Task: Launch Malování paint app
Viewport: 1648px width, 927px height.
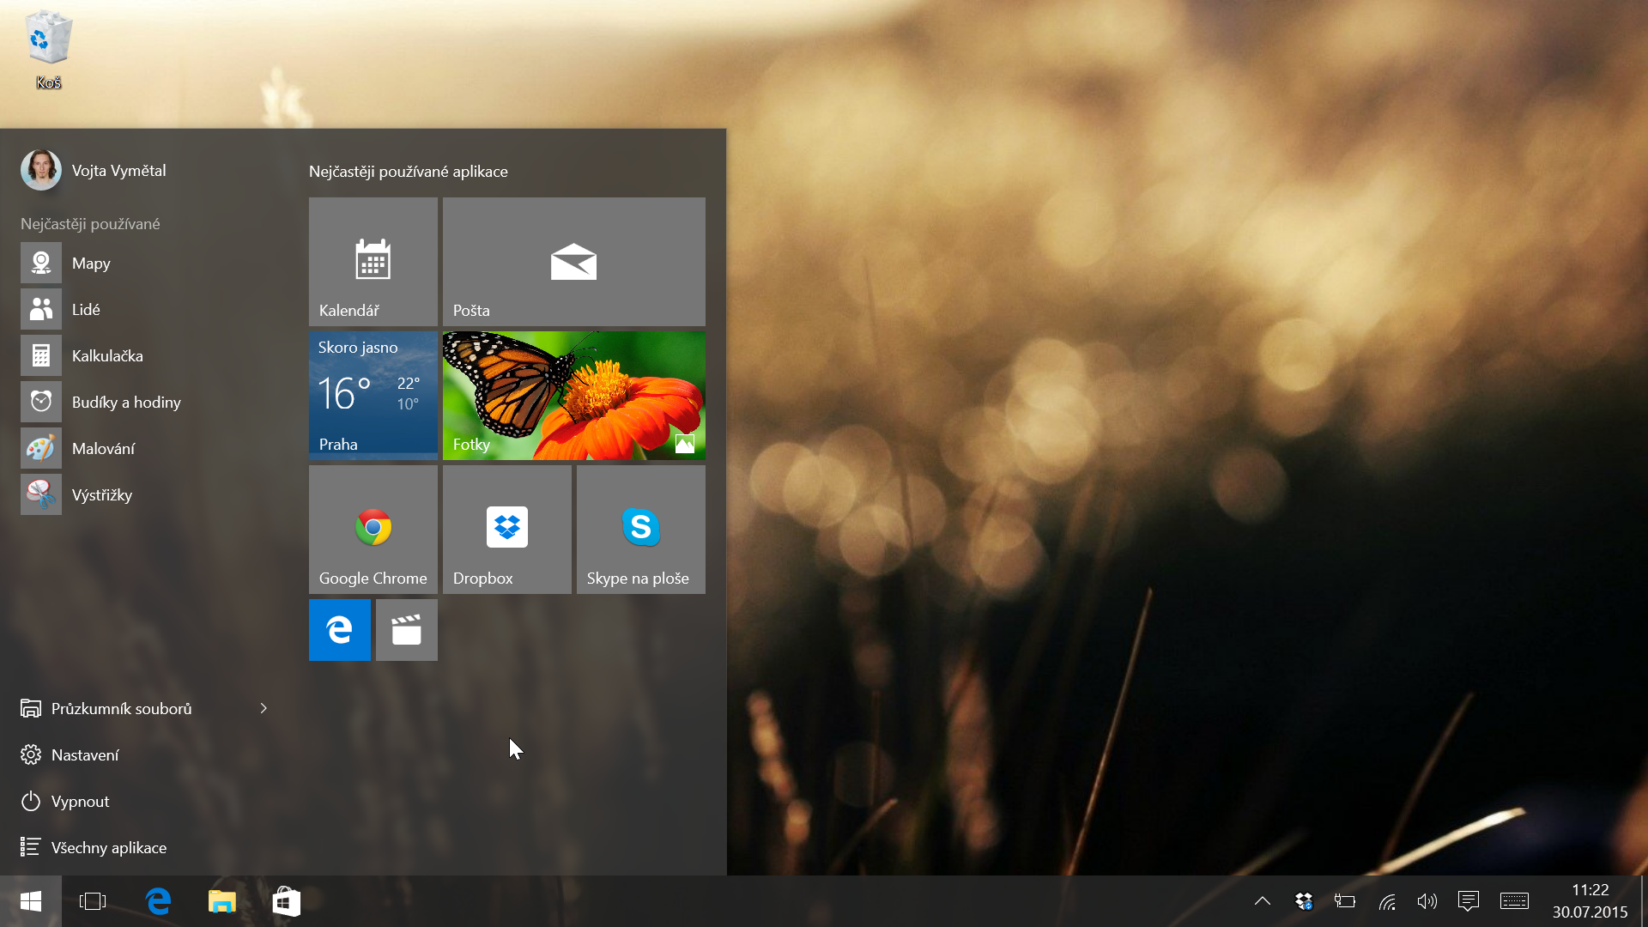Action: point(103,449)
